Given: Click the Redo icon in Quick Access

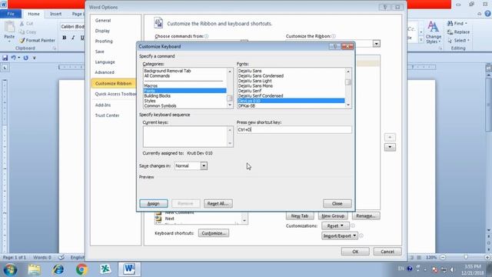Looking at the screenshot, I should [25, 58].
